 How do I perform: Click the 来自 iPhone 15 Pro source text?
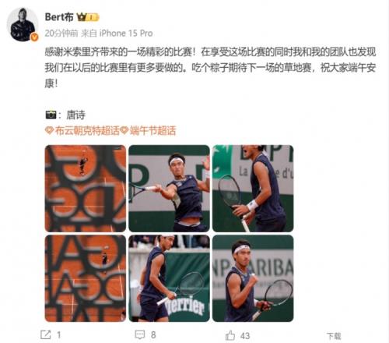point(117,34)
